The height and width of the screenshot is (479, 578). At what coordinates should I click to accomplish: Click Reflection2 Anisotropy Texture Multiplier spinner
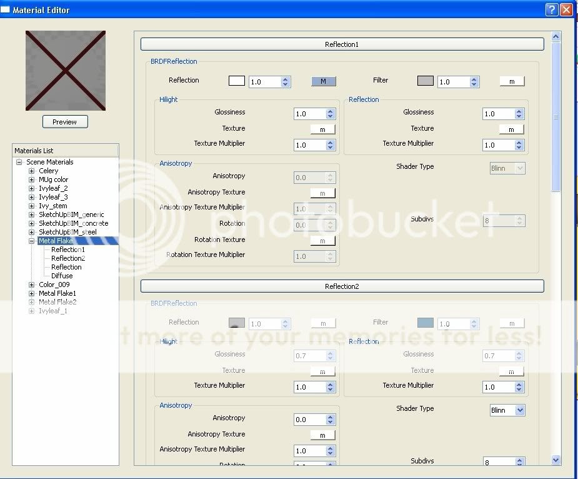click(331, 451)
